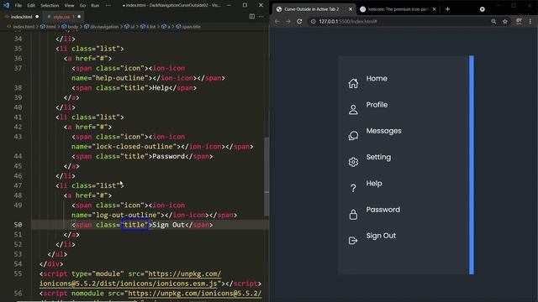The width and height of the screenshot is (538, 302).
Task: Click the browser back arrow
Action: [x=277, y=21]
